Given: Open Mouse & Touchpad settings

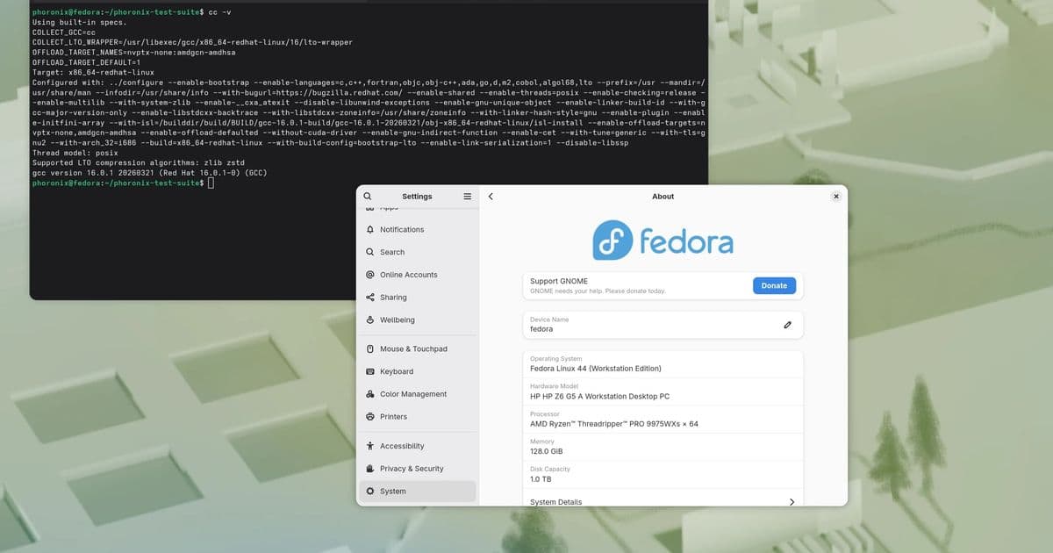Looking at the screenshot, I should [x=418, y=349].
